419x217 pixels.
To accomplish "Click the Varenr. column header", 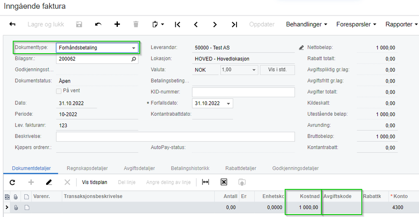I will [x=47, y=196].
